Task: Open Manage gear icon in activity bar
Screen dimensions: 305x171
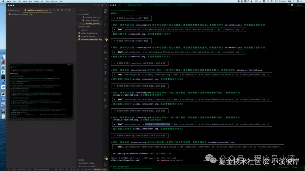Action: [x=105, y=165]
